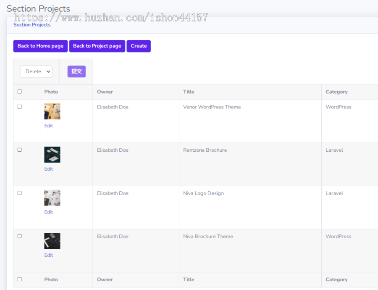Open the Rentzone Brochure thumbnail image
This screenshot has height=290, width=378.
pos(52,155)
